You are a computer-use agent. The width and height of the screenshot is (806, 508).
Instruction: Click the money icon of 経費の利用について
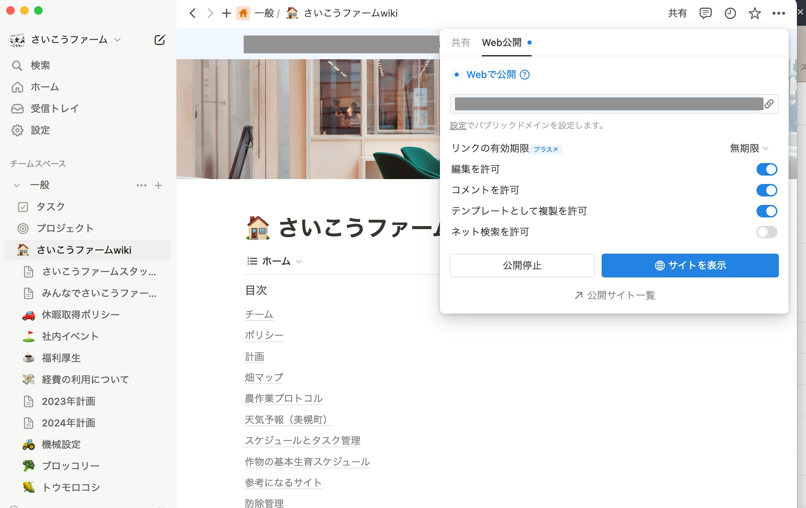(29, 380)
